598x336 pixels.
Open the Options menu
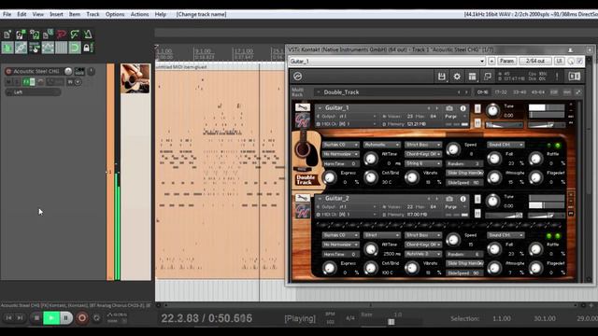pyautogui.click(x=115, y=15)
